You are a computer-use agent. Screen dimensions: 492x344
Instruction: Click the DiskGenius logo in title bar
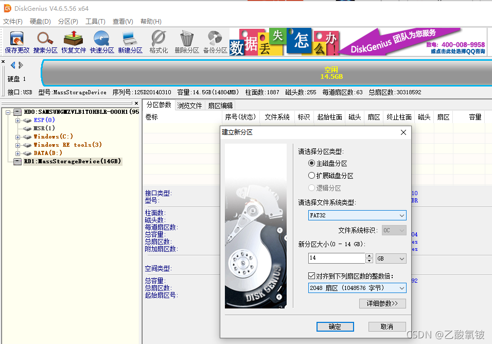tap(8, 8)
